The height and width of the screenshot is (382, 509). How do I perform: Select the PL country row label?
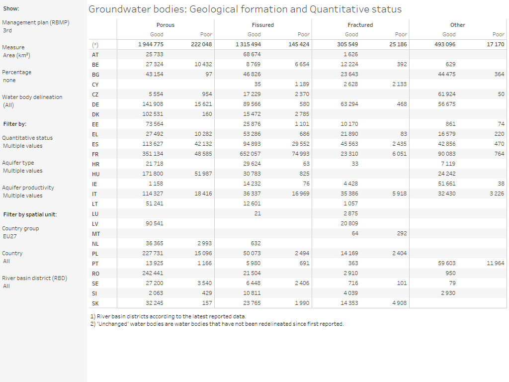[x=95, y=254]
